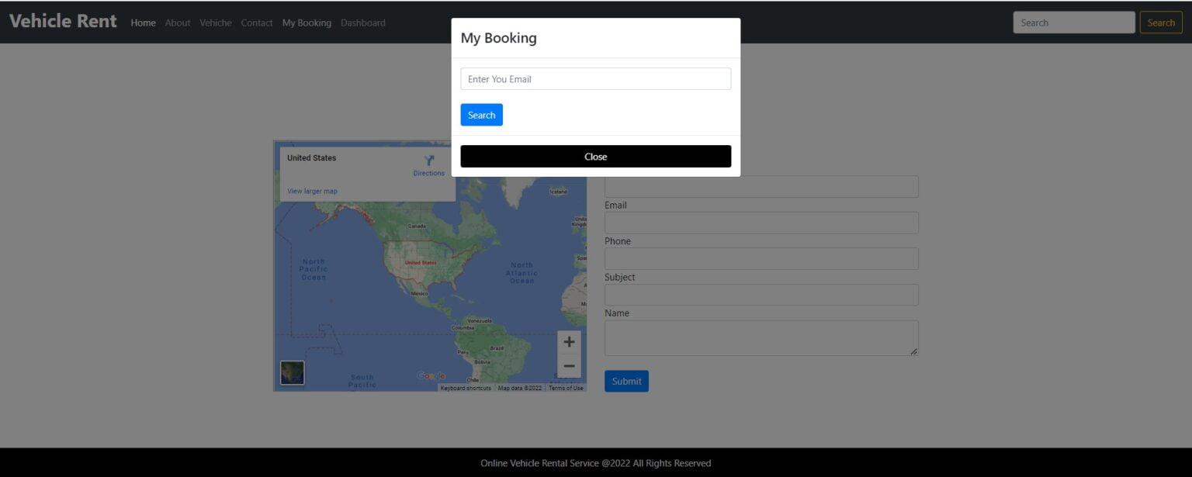Navigate to Contact page
Screen dimensions: 1192x477
pyautogui.click(x=257, y=22)
